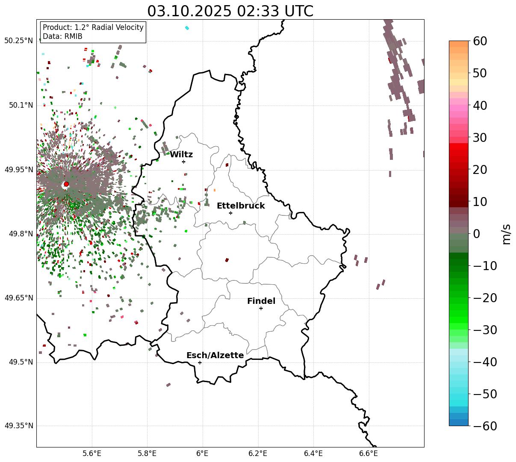516x462 pixels.
Task: Click the Ettelbruck station cross marker
Action: point(230,213)
